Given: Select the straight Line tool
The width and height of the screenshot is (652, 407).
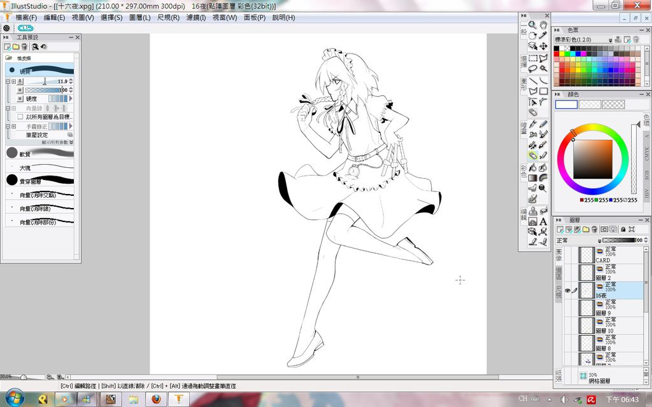Looking at the screenshot, I should [533, 81].
